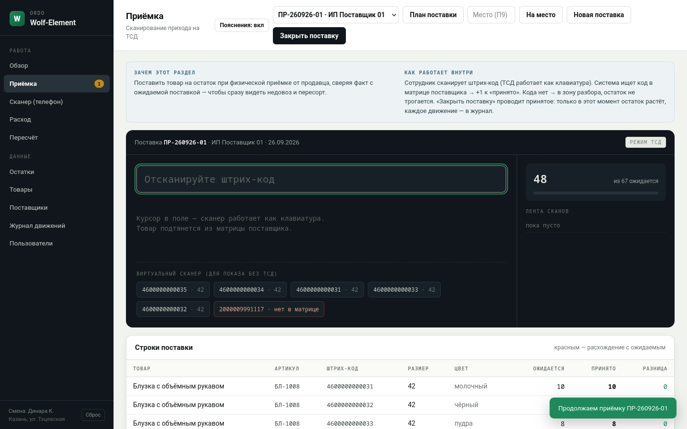687x429 pixels.
Task: Scan virtual barcode 4600000000034
Action: 250,290
